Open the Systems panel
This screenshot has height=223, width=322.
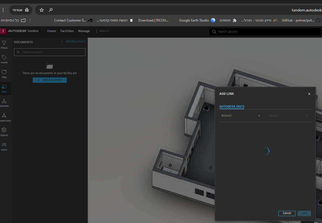coord(4,103)
